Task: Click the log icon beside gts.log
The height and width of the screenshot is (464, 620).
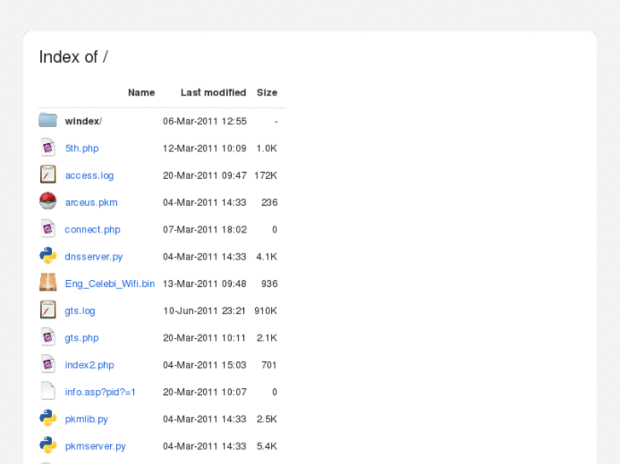Action: pos(48,310)
